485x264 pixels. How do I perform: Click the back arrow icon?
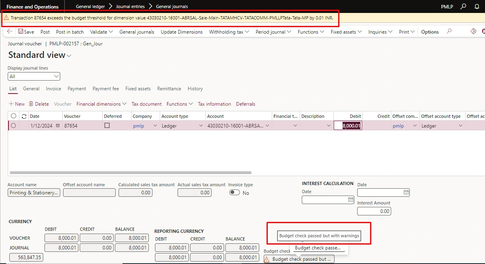click(10, 32)
